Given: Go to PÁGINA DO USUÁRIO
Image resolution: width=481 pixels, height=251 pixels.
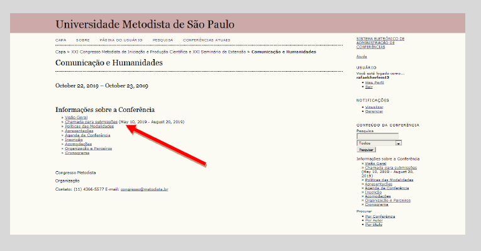Looking at the screenshot, I should tap(121, 40).
